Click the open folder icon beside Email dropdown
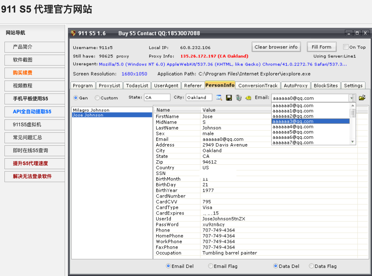The width and height of the screenshot is (372, 276). click(362, 98)
